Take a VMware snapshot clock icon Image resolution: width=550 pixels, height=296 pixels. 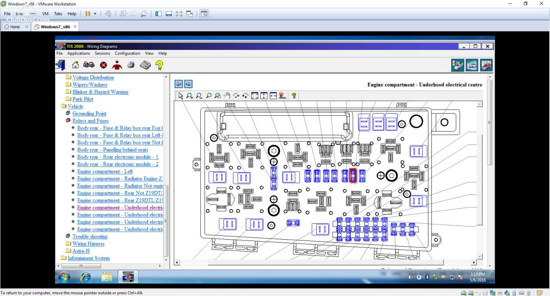click(x=123, y=14)
